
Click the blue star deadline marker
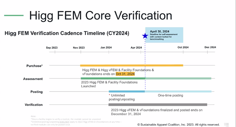145,36
